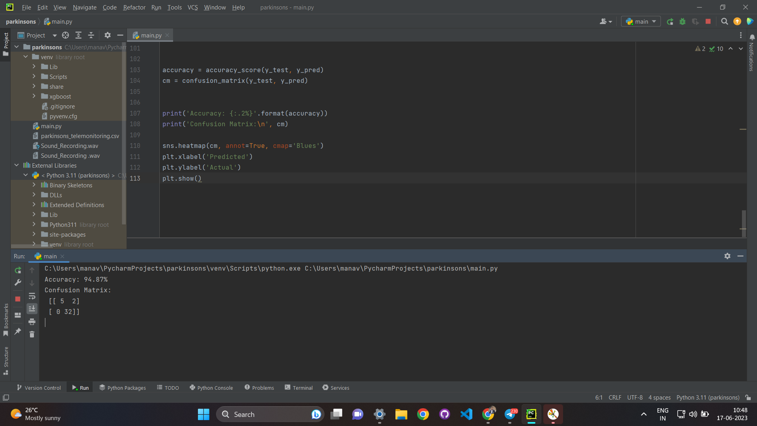Open Google Chrome from the Windows taskbar
Image resolution: width=757 pixels, height=426 pixels.
[423, 414]
